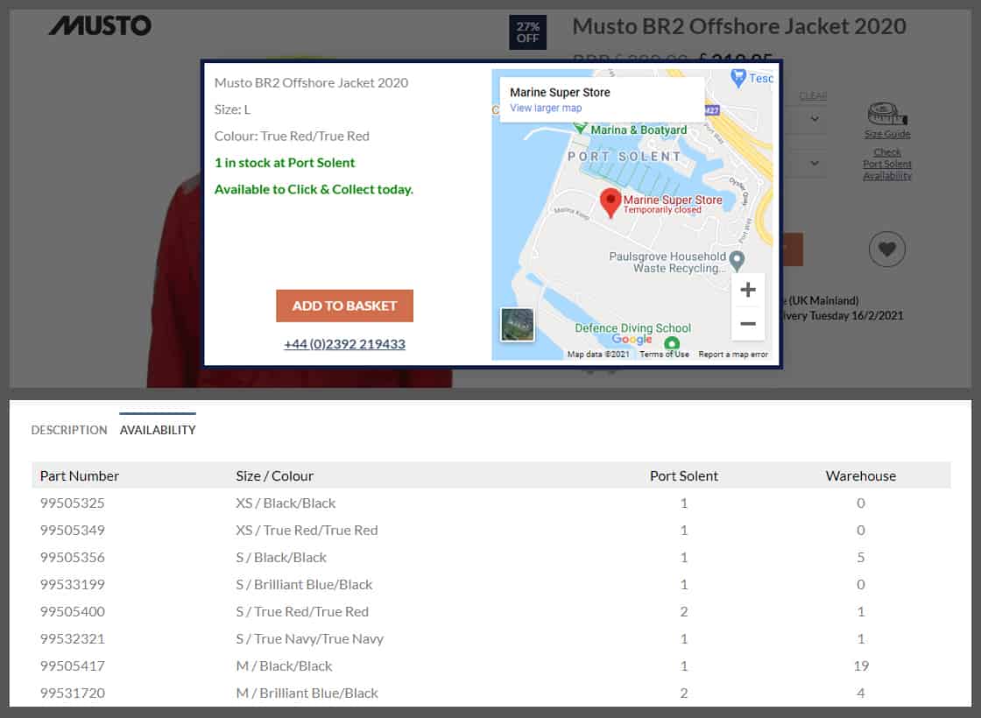Click the Port Solent label on the map
The width and height of the screenshot is (981, 718).
pyautogui.click(x=624, y=157)
